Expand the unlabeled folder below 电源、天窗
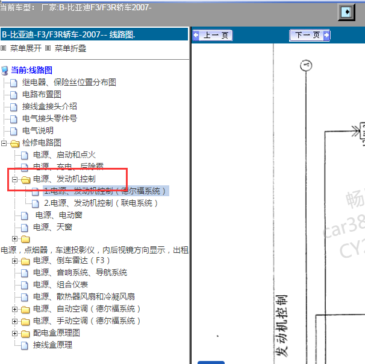The image size is (365, 364). 14,238
